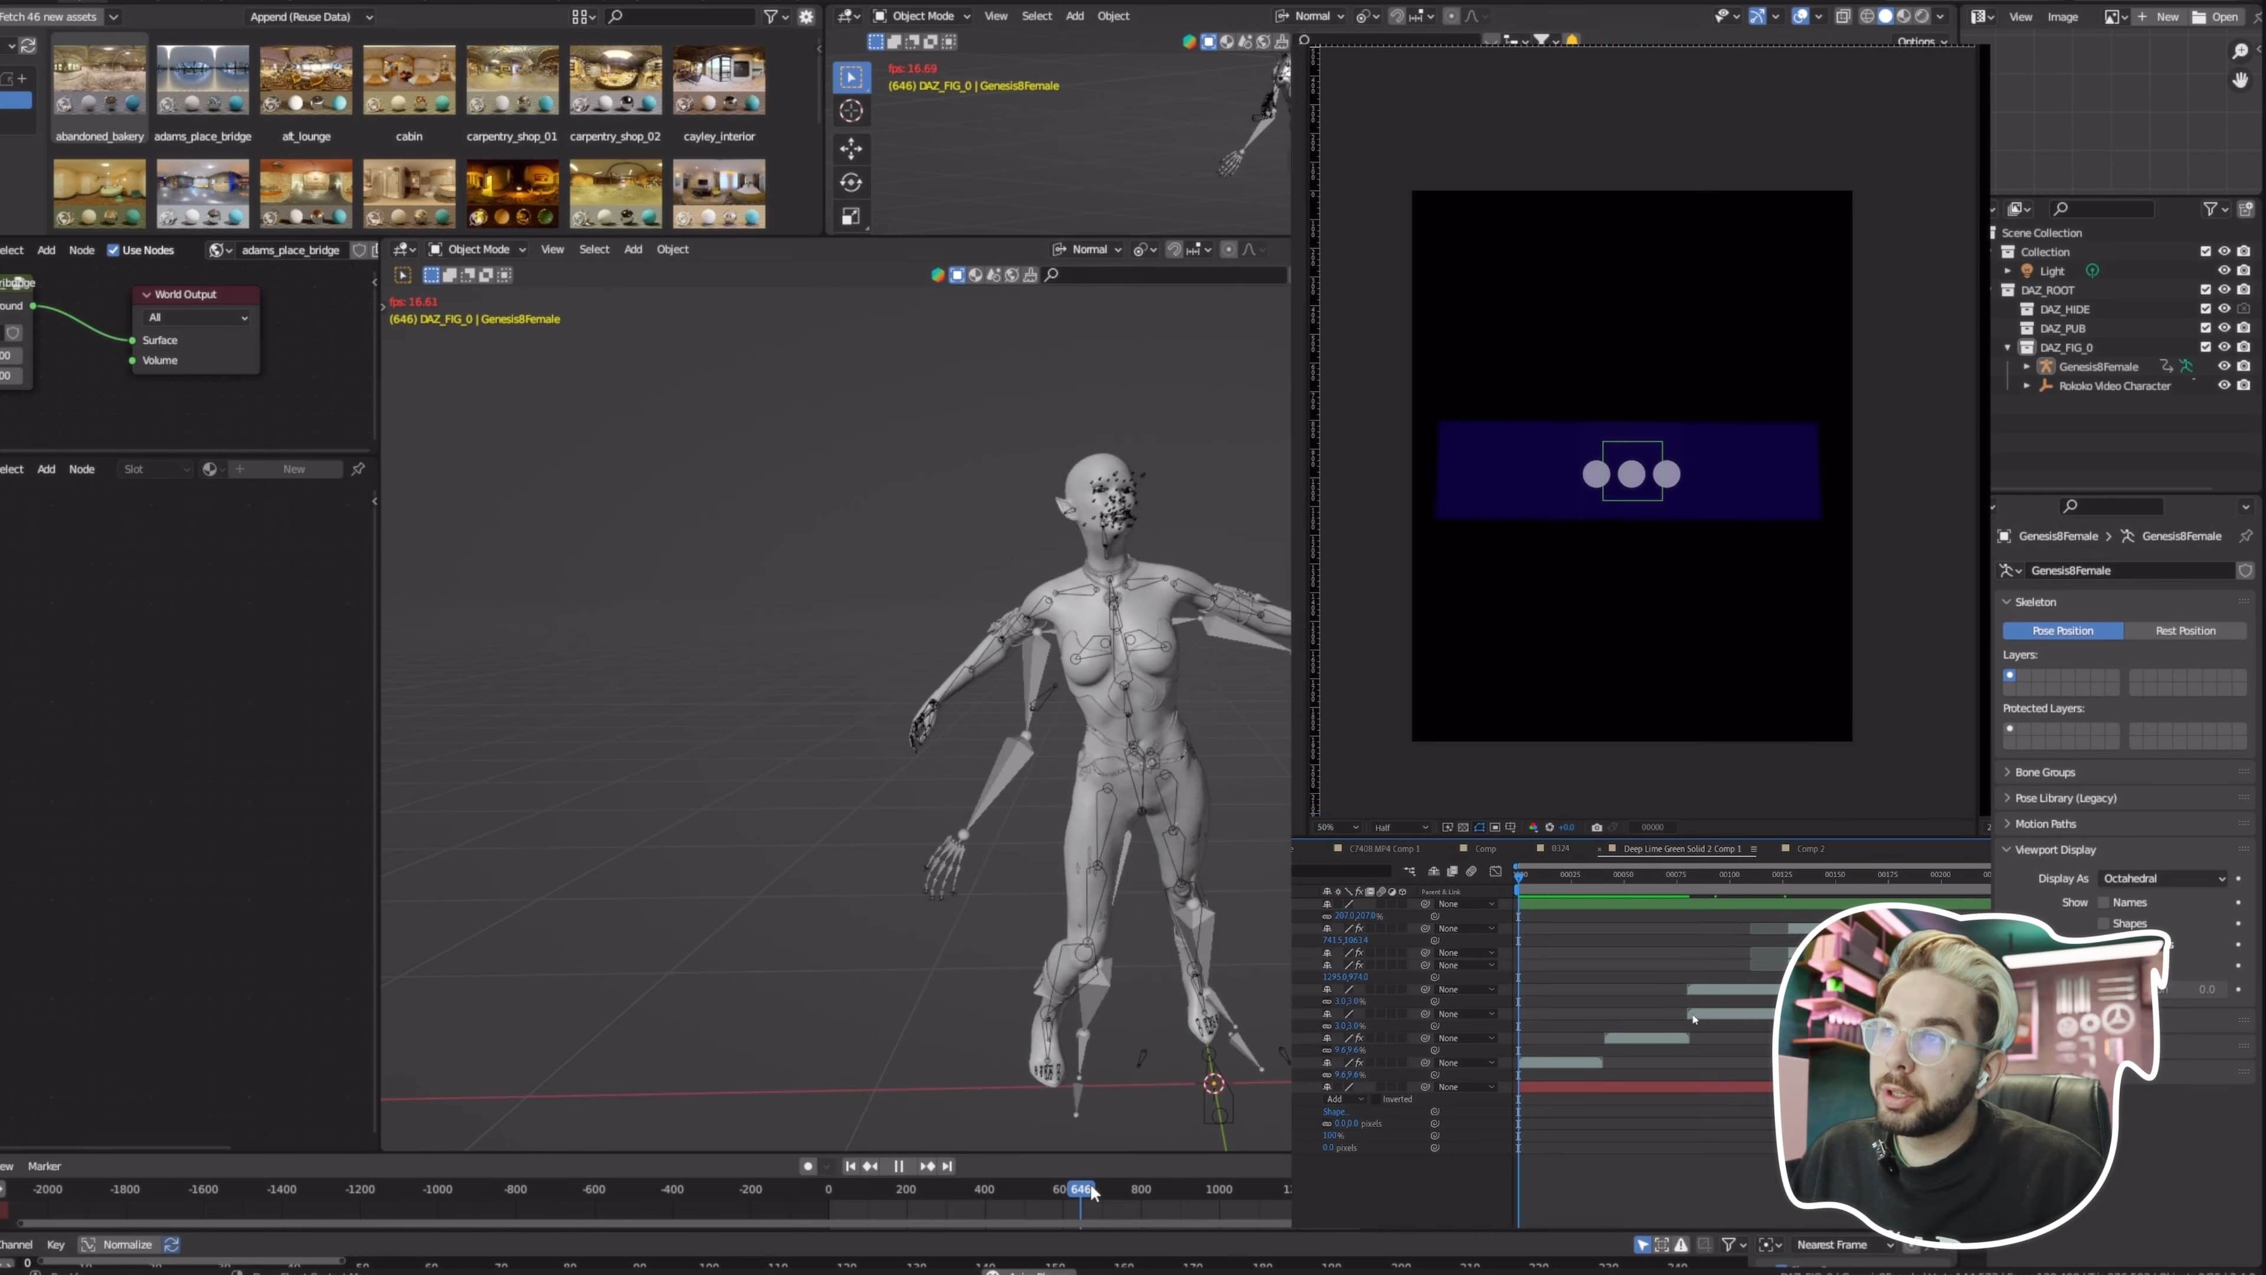Click the search icon in the outliner
This screenshot has width=2266, height=1275.
pyautogui.click(x=2061, y=208)
